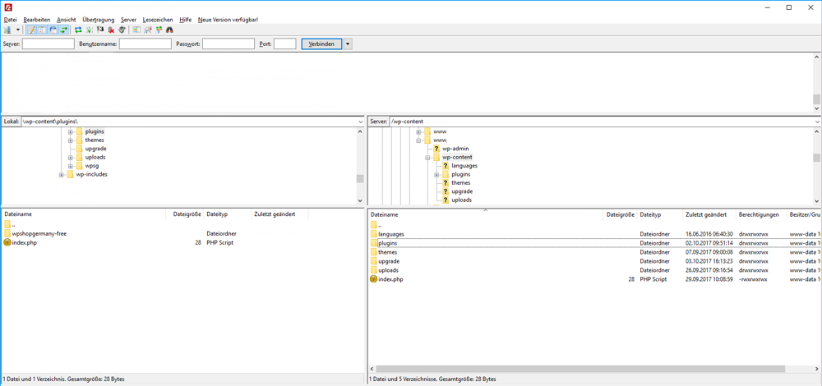The height and width of the screenshot is (386, 822).
Task: Select upgrade folder in remote list
Action: pyautogui.click(x=389, y=261)
